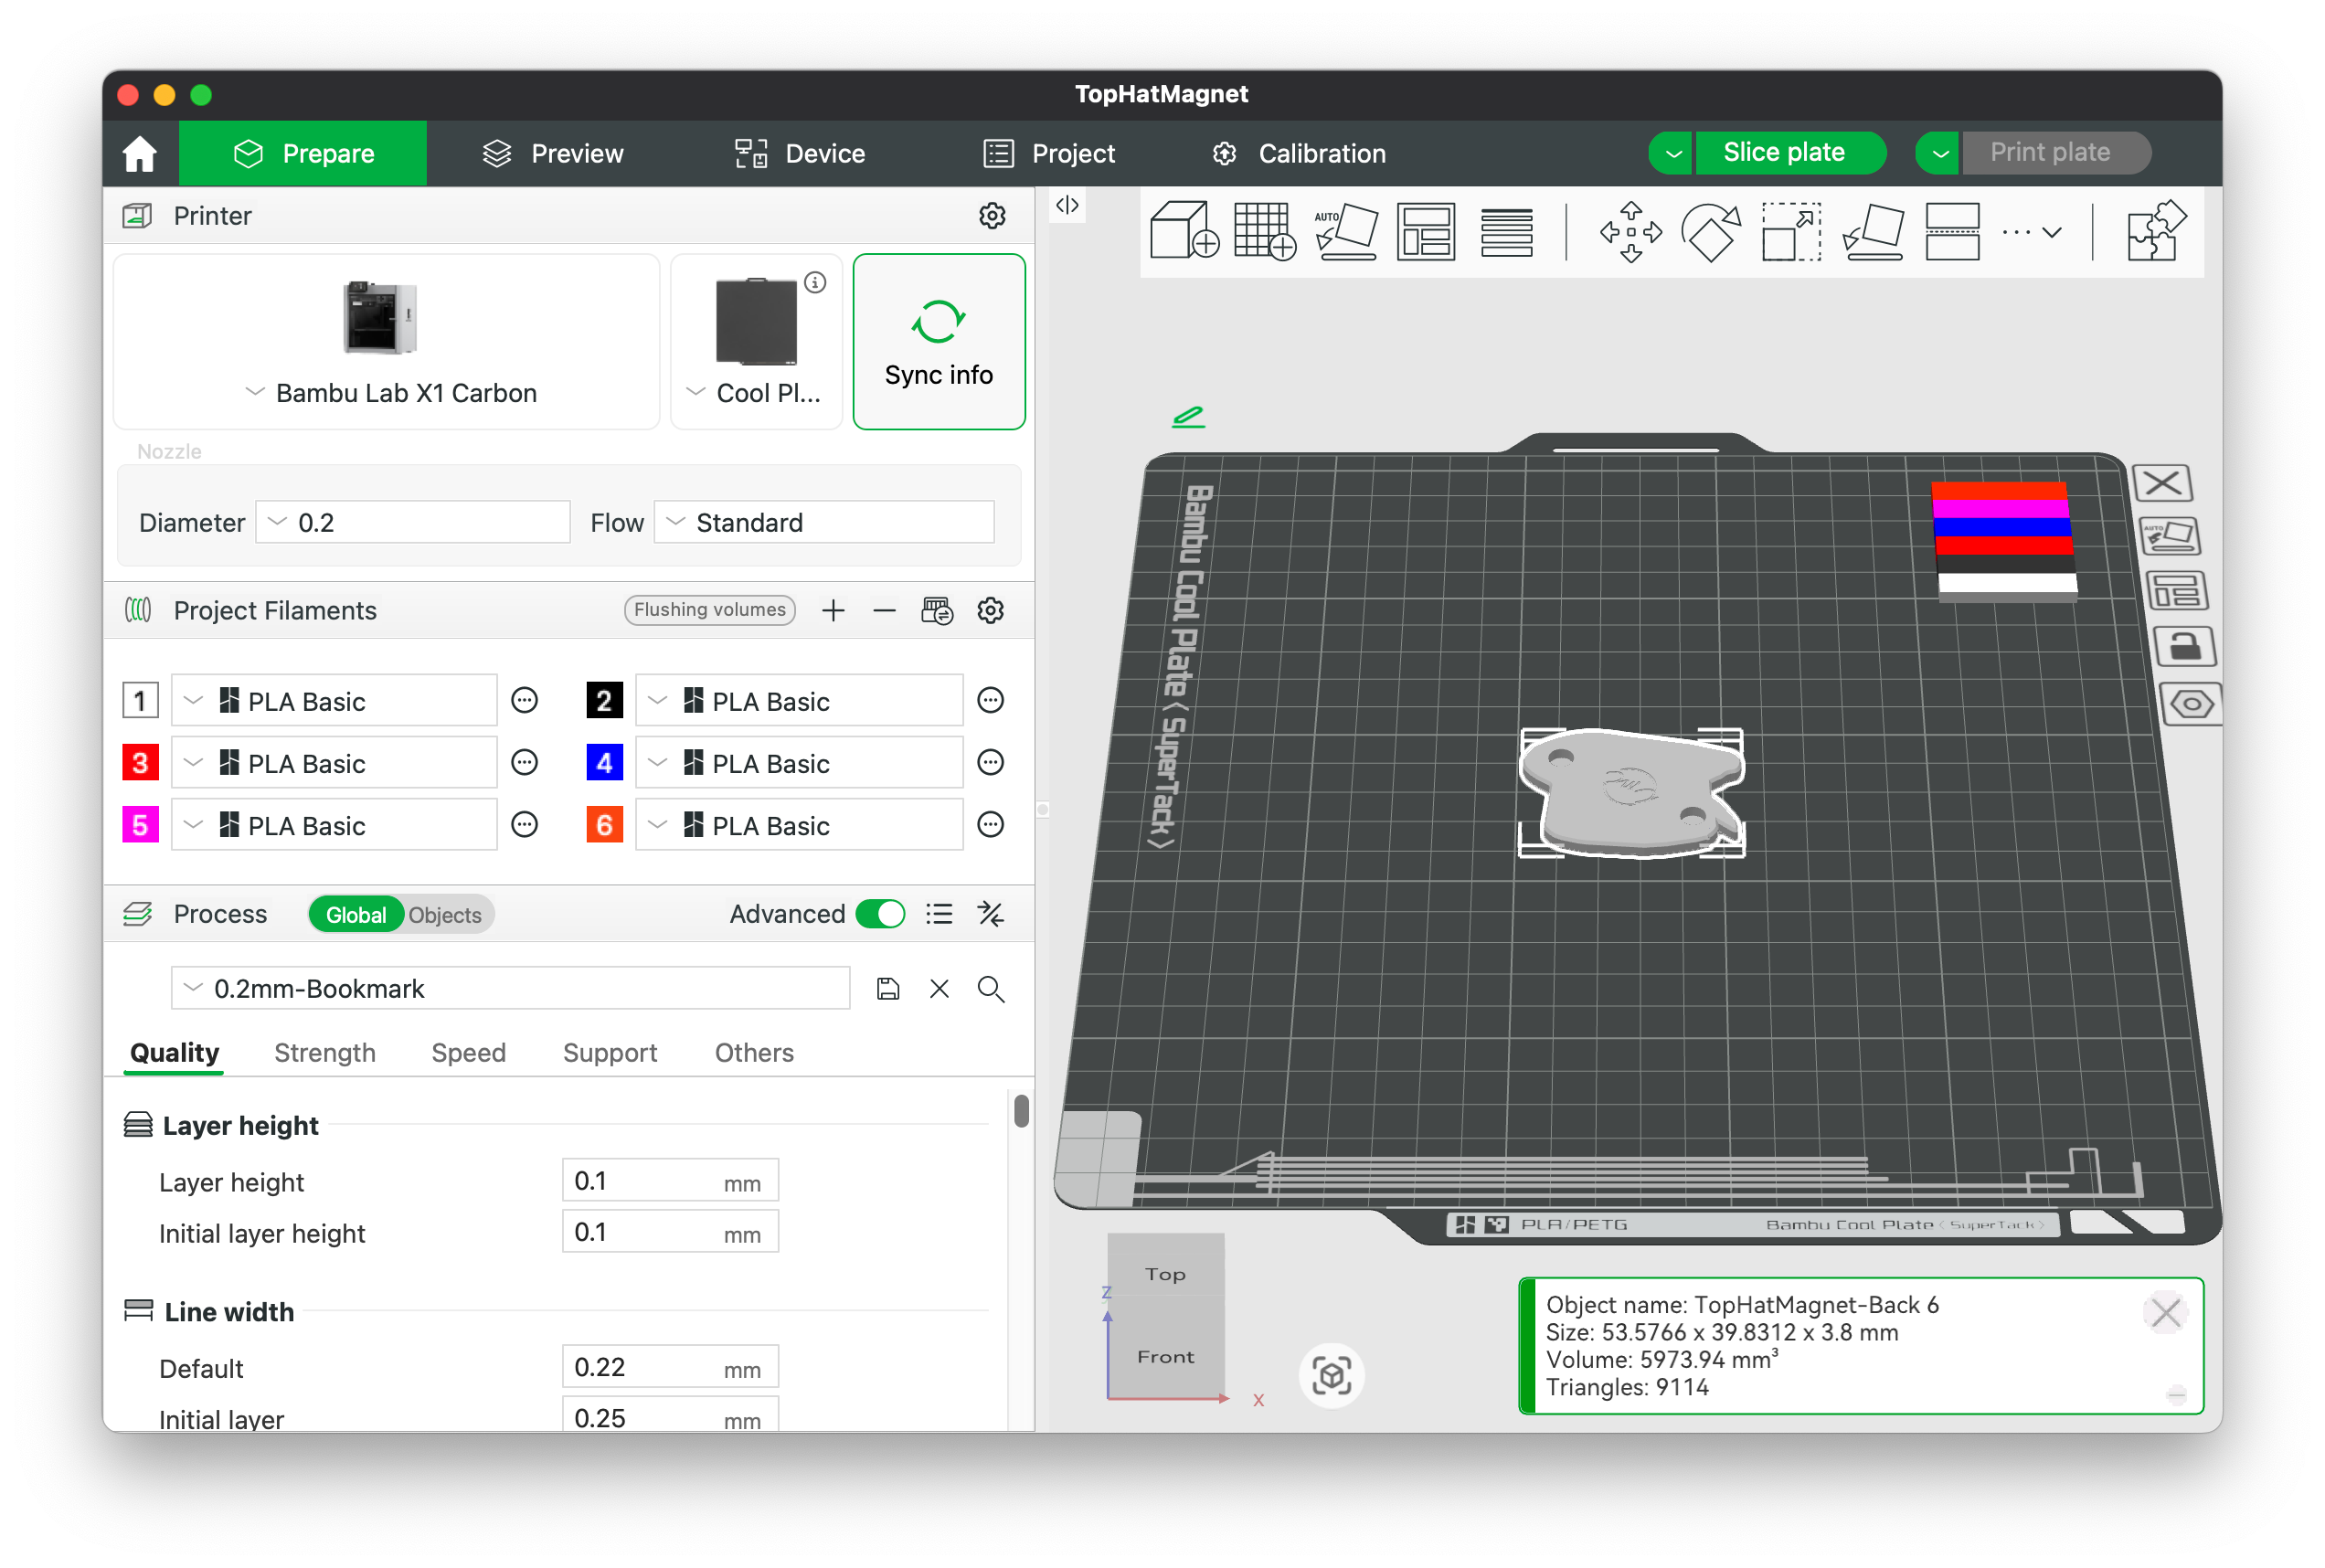Click the sync filaments AMS icon
Viewport: 2325px width, 1568px height.
[936, 610]
